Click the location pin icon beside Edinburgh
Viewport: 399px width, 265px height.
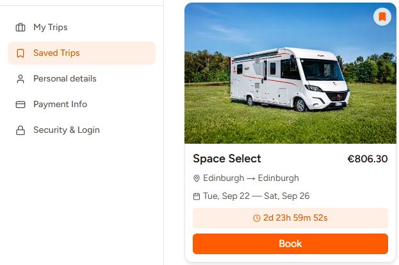197,178
